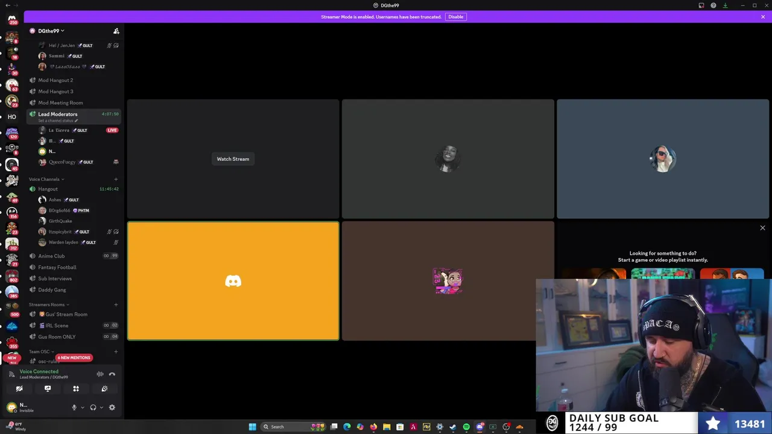Image resolution: width=772 pixels, height=434 pixels.
Task: Open Firefox from the taskbar
Action: coord(373,427)
